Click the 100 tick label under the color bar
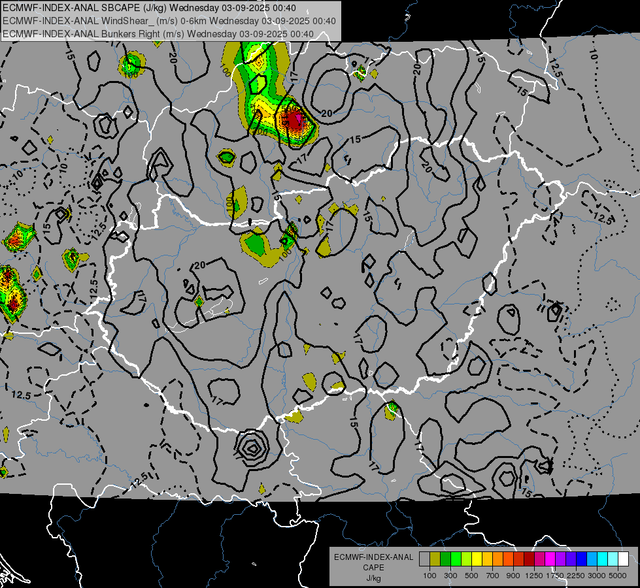 429,576
